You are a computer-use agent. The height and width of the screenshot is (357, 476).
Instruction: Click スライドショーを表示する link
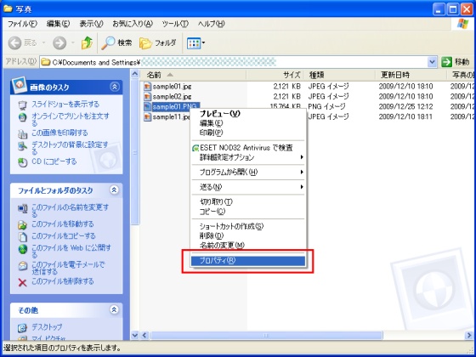(65, 104)
